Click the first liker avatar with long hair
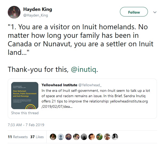166x144 pixels. click(x=53, y=137)
